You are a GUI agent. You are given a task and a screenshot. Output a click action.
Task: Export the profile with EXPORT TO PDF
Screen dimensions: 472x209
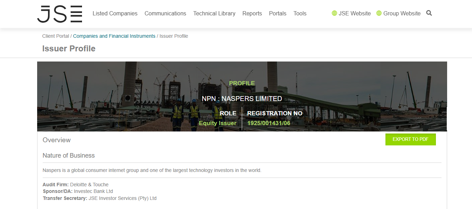410,139
